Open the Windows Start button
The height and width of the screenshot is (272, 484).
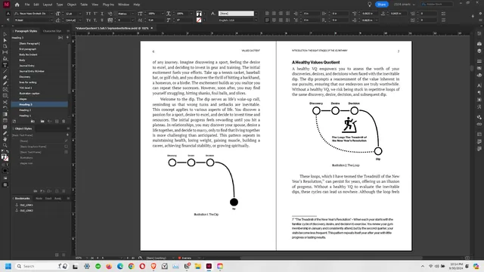point(8,266)
